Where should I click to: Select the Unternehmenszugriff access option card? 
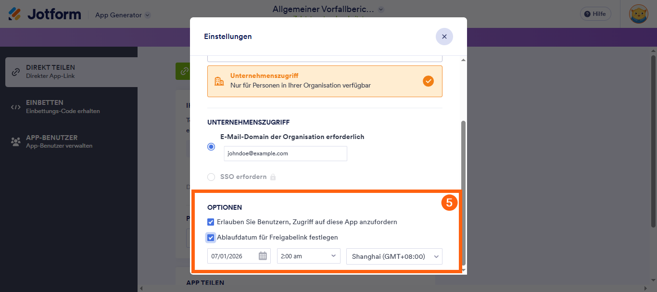coord(325,81)
